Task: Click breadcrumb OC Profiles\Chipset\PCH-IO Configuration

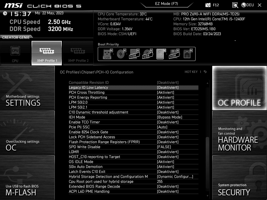Action: (96, 72)
